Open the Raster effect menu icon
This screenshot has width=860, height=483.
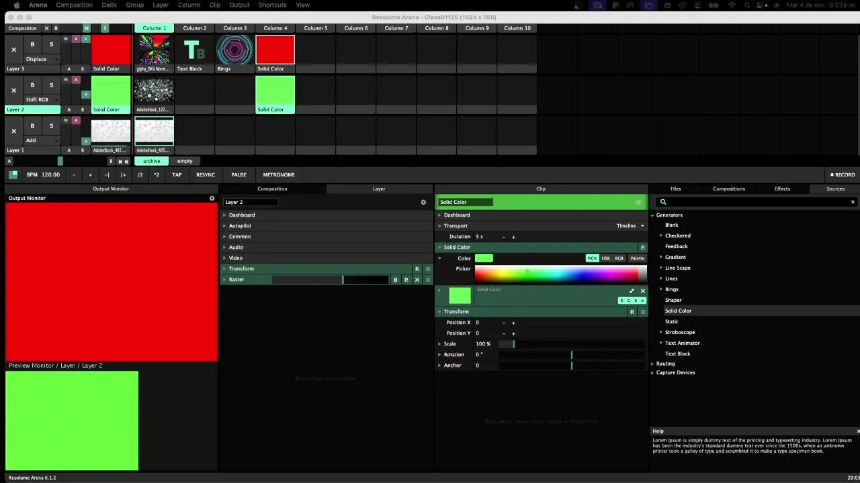427,280
